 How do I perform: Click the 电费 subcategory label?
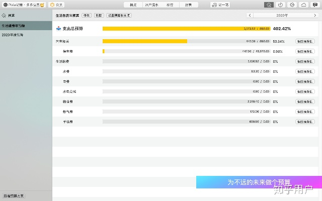[66, 81]
